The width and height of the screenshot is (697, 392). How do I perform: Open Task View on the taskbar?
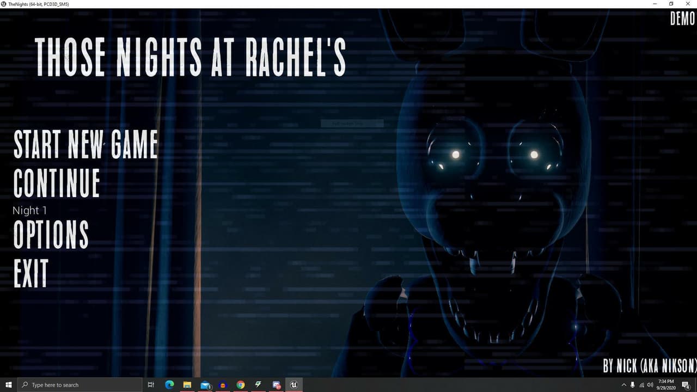151,385
